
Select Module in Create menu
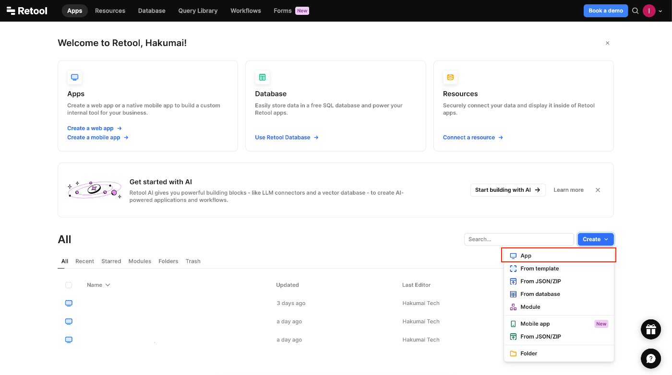pyautogui.click(x=559, y=307)
